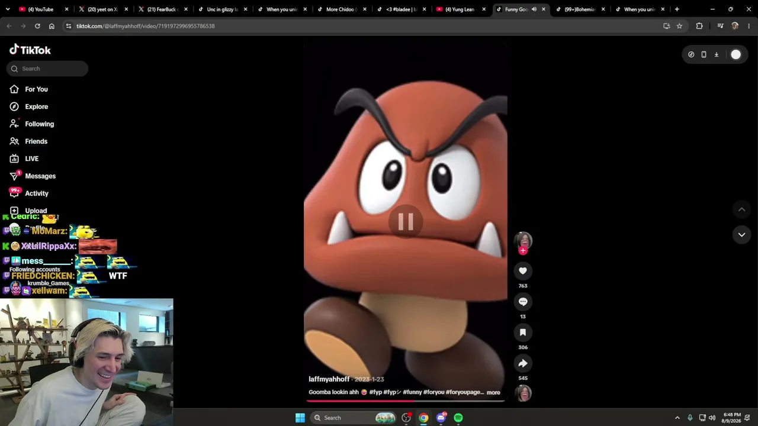The width and height of the screenshot is (758, 426).
Task: Go back in browser history
Action: pyautogui.click(x=9, y=26)
